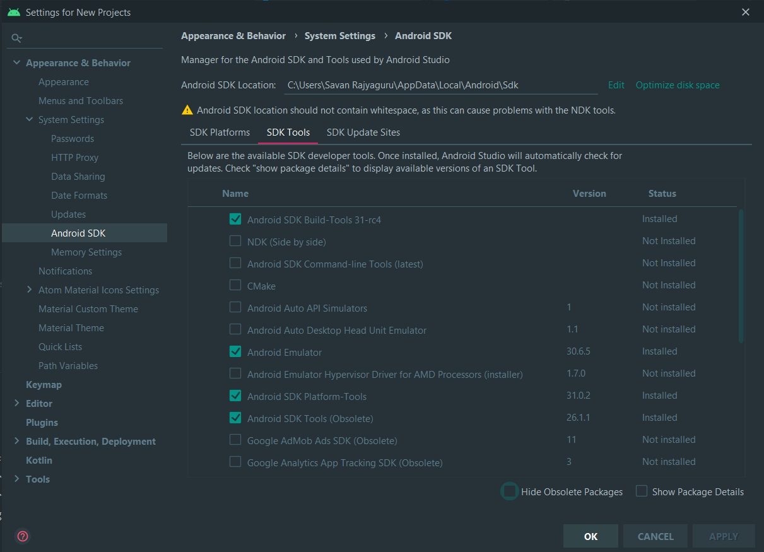764x552 pixels.
Task: Click the Edit SDK location link
Action: coord(616,85)
